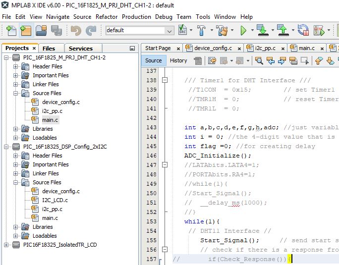Click the Debug Project icon

coord(319,31)
